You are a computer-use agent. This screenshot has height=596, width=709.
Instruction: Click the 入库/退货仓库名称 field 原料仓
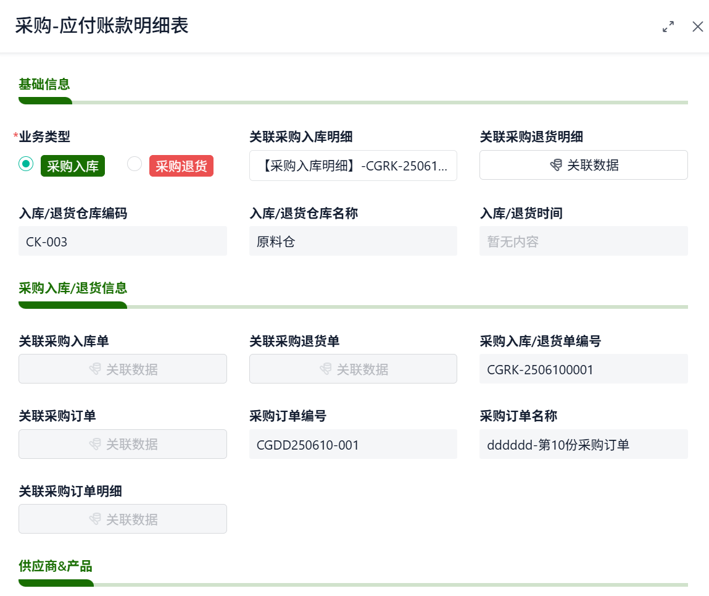tap(353, 241)
